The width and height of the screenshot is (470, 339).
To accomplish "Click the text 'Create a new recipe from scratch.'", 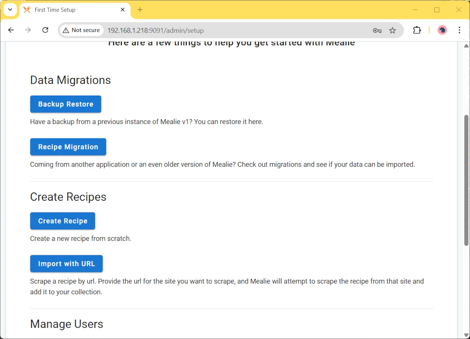I will (x=81, y=239).
